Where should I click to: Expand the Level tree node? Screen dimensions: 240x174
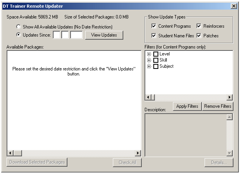click(x=149, y=54)
